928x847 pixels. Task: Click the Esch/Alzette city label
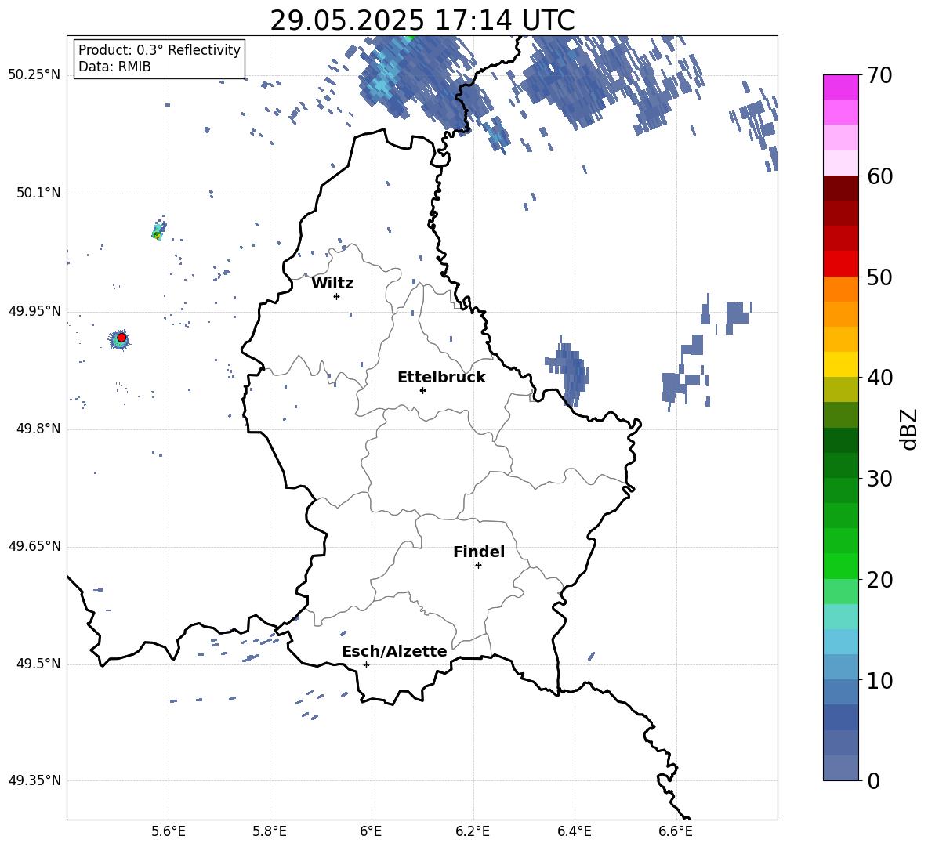pos(394,651)
